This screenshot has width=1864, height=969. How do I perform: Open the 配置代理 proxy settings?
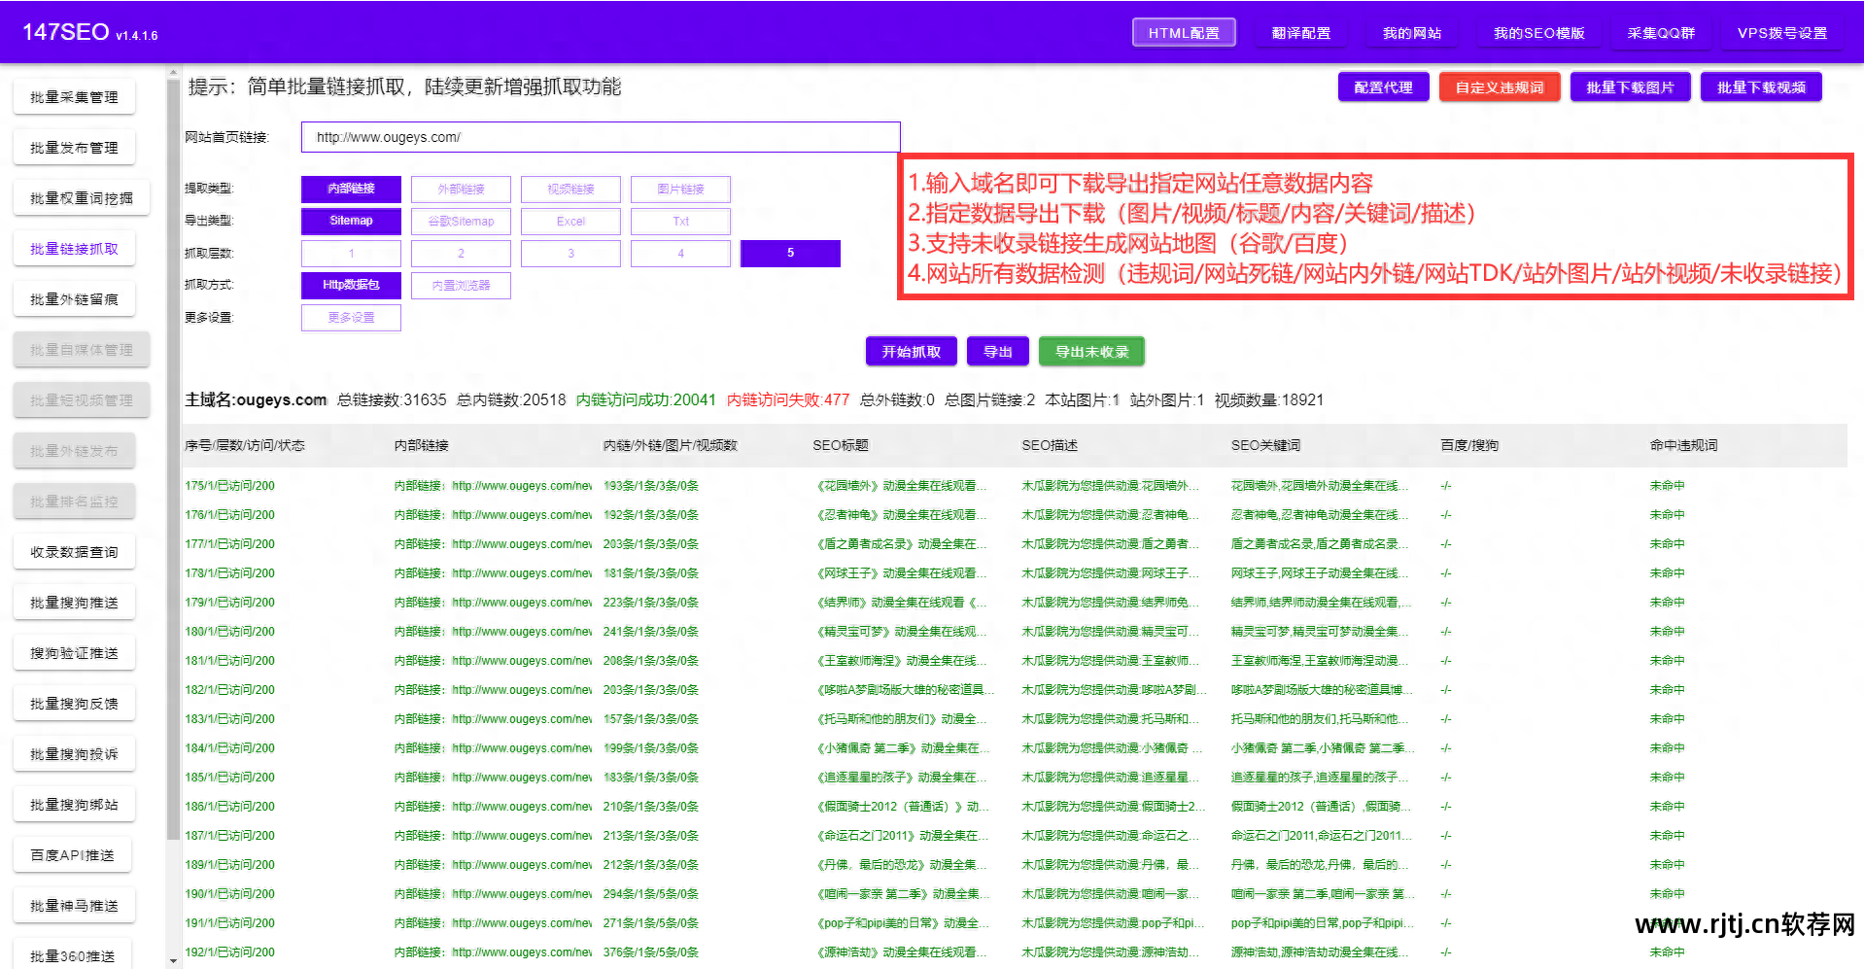(1383, 87)
